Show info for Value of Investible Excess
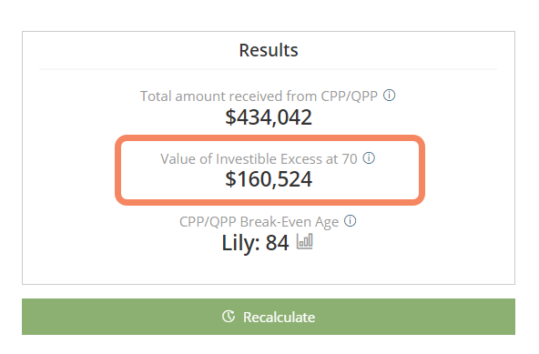The image size is (539, 354). point(369,158)
